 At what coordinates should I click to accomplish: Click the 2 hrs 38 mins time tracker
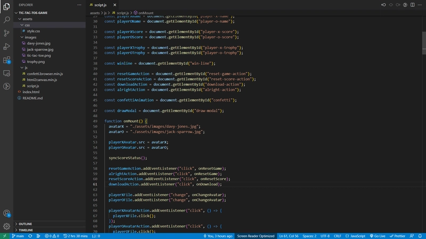pyautogui.click(x=76, y=236)
